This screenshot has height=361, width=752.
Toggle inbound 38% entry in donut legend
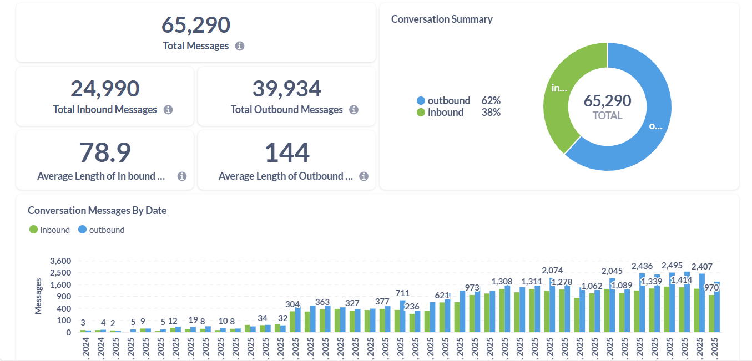[458, 113]
